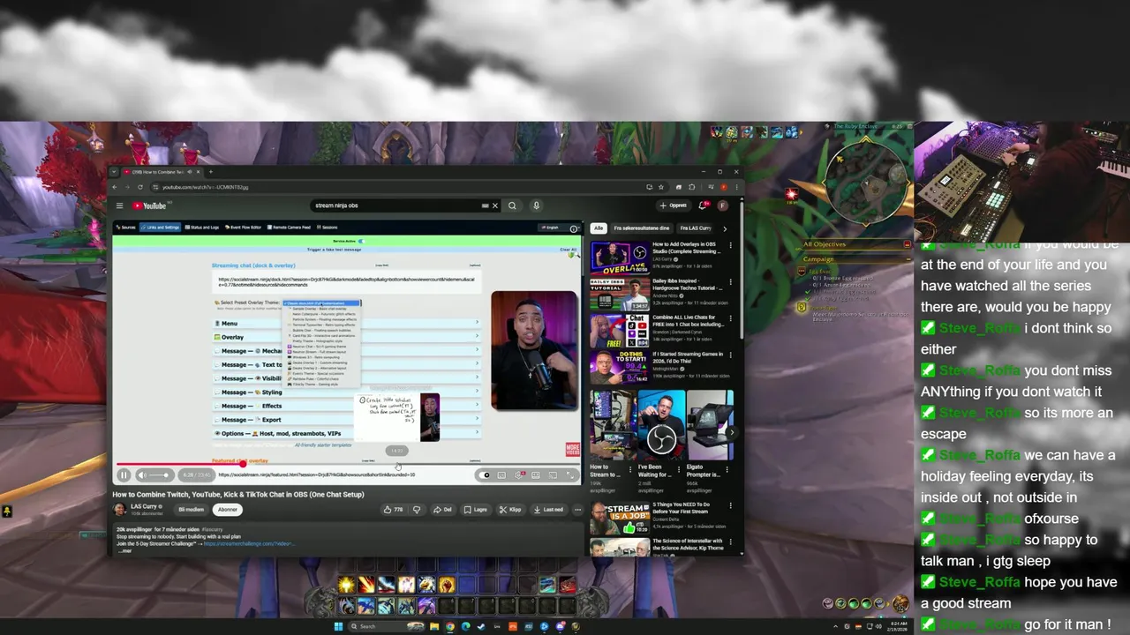Focus the 'stream ninja obs' search field
The height and width of the screenshot is (635, 1130).
397,205
